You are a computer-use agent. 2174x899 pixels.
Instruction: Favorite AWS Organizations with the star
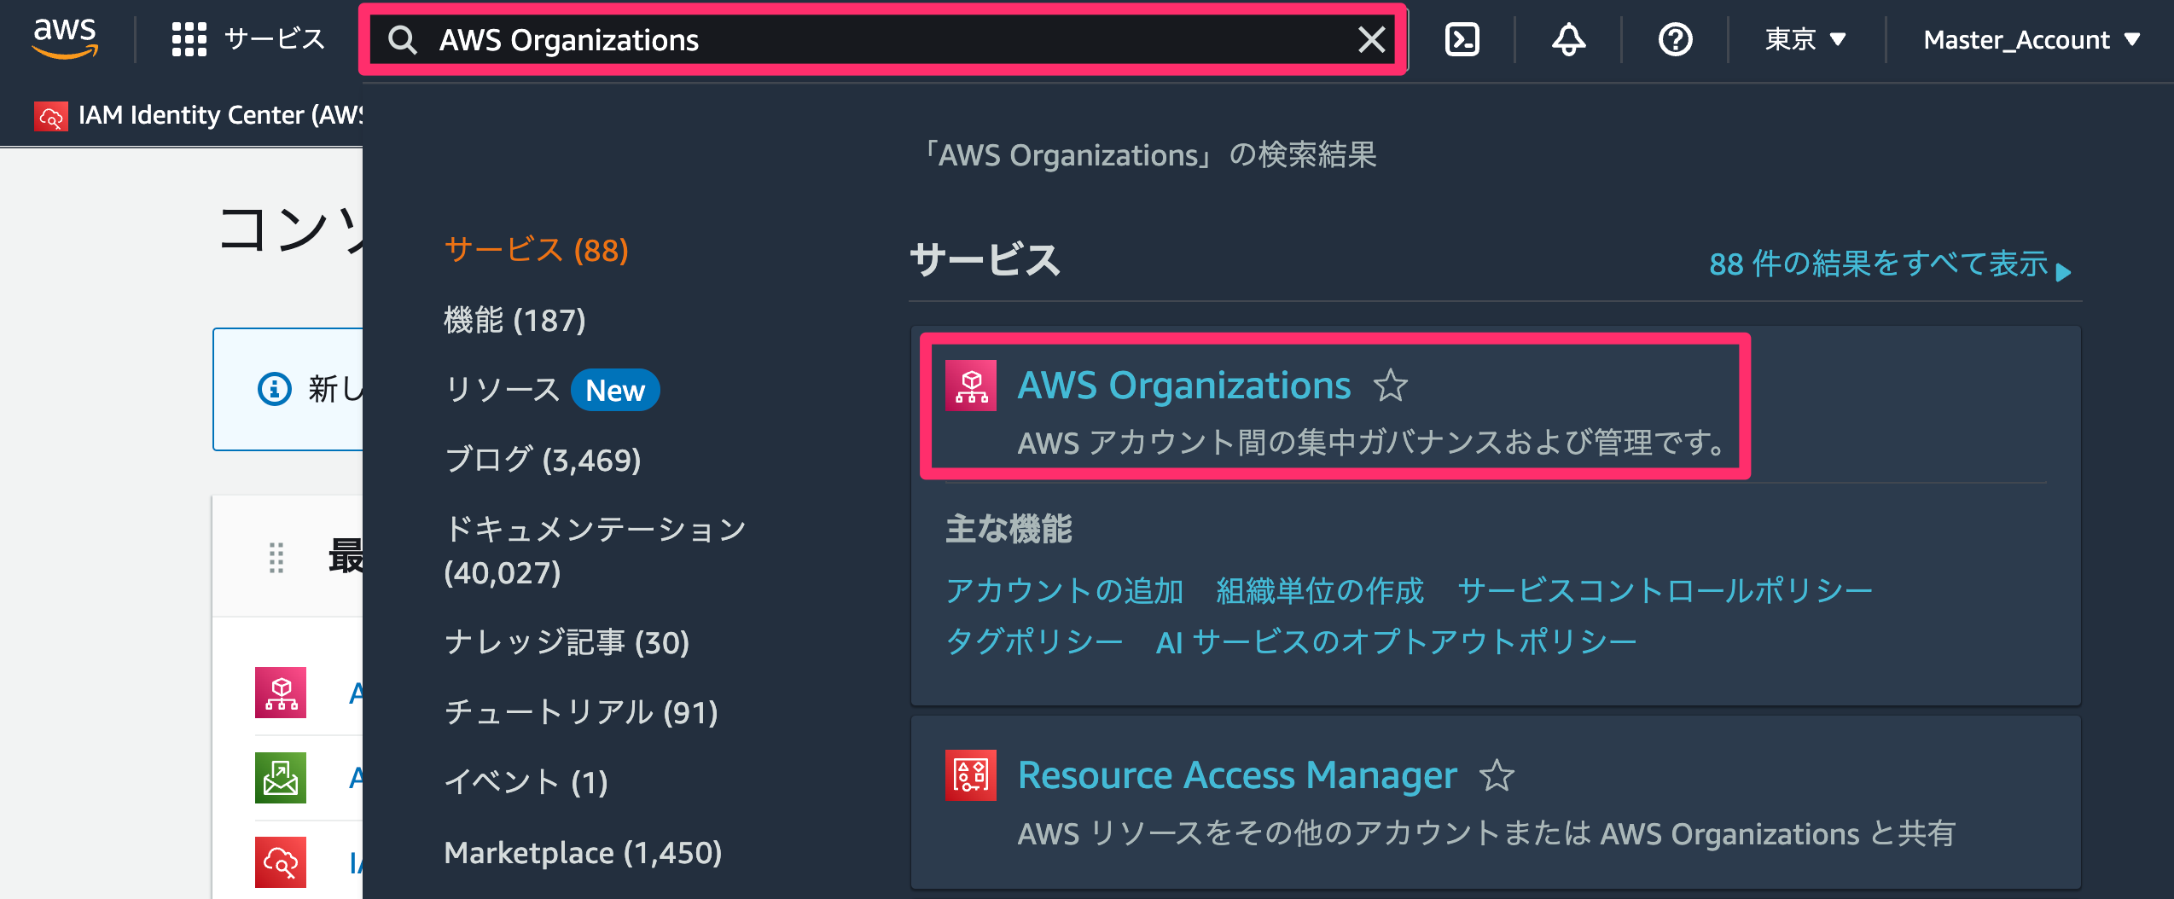pos(1391,386)
